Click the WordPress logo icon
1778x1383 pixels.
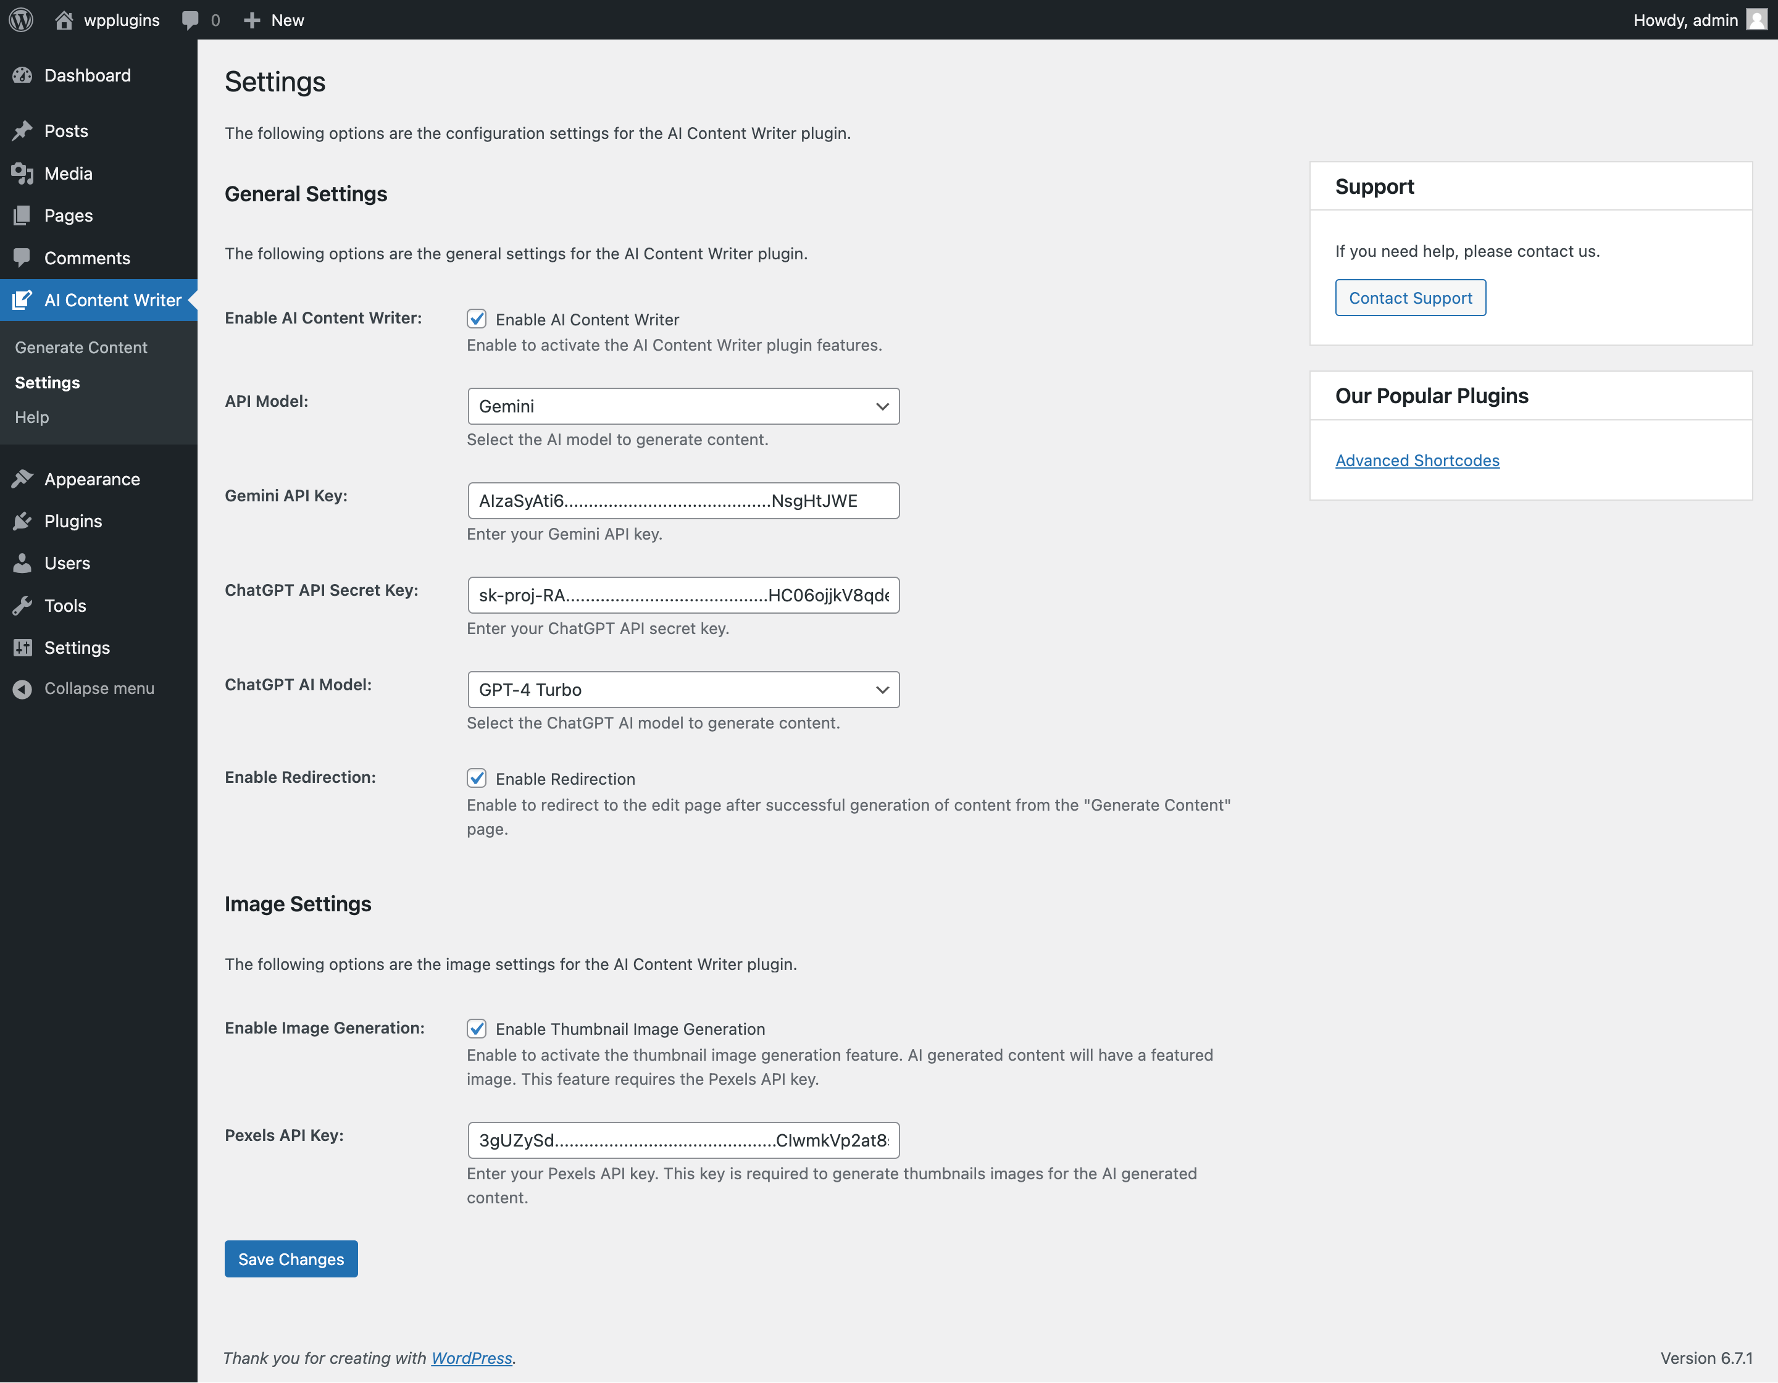pos(21,20)
